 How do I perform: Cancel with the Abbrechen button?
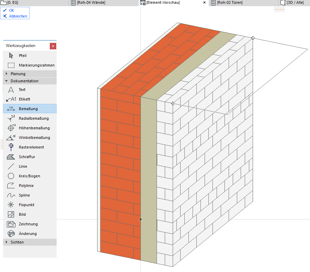point(15,16)
